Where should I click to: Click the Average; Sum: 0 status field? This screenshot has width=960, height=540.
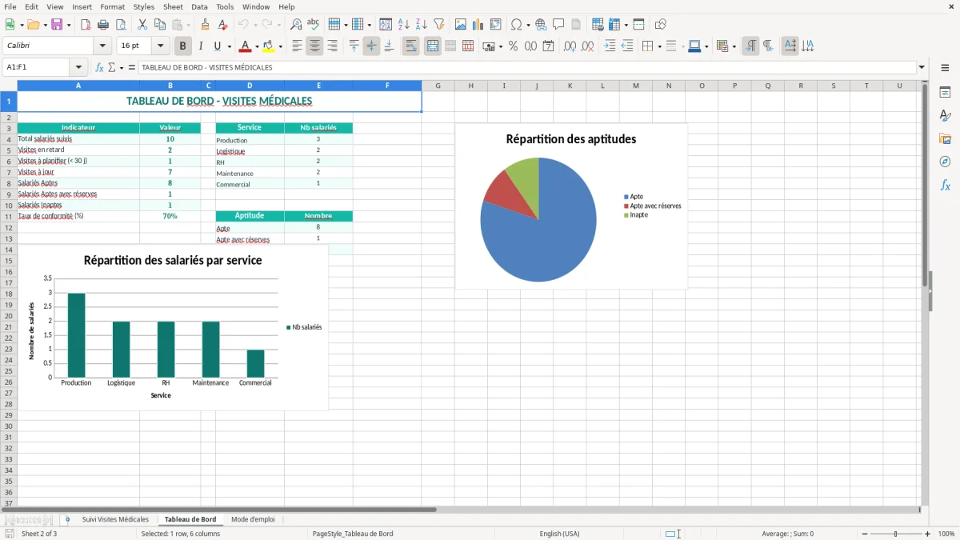tap(787, 534)
